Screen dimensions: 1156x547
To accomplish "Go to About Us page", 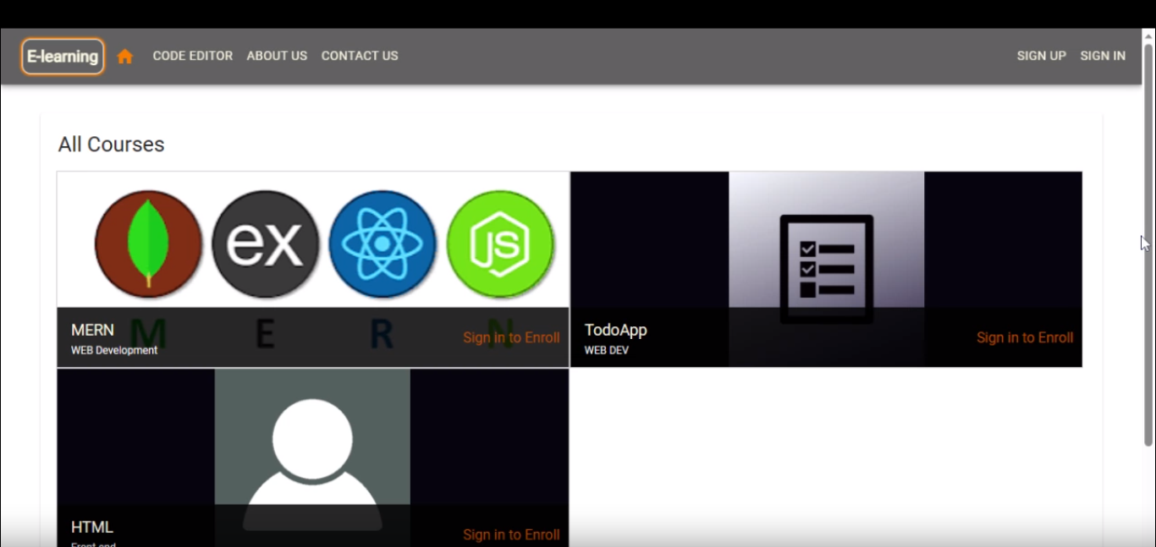I will pos(277,56).
